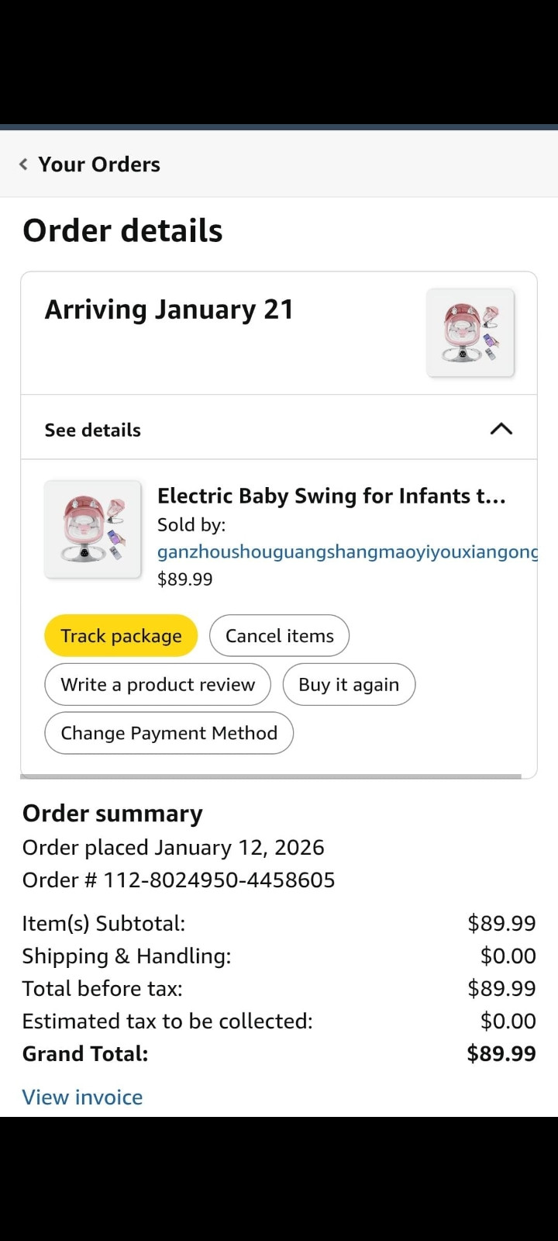Tap the Buy it again button
Screen dimensions: 558x1241
coord(349,685)
